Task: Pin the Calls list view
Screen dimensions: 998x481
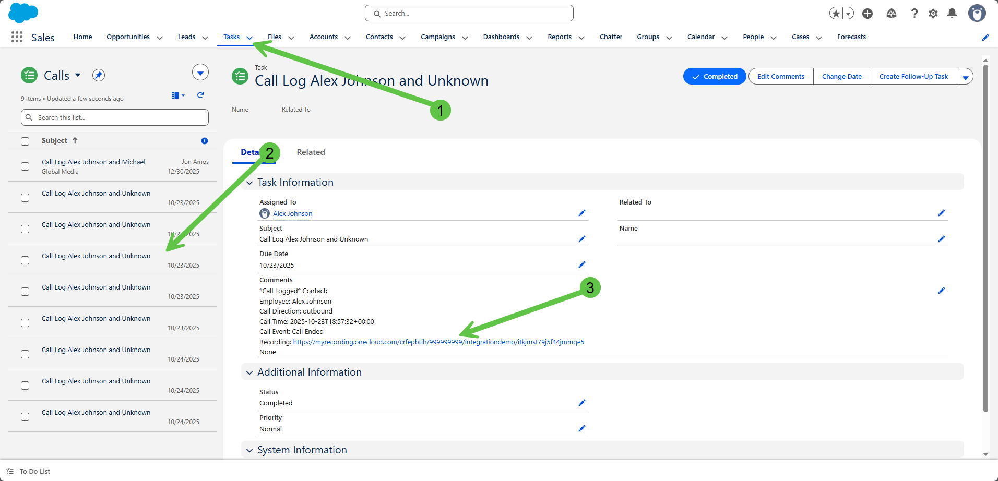Action: [99, 75]
